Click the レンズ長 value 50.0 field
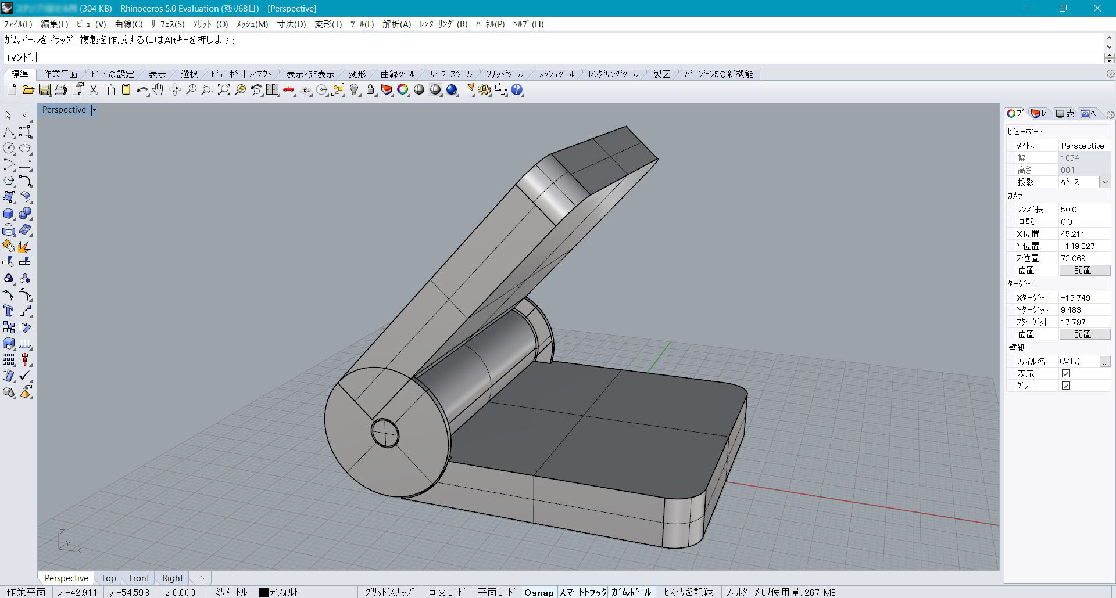The height and width of the screenshot is (598, 1116). click(1085, 210)
